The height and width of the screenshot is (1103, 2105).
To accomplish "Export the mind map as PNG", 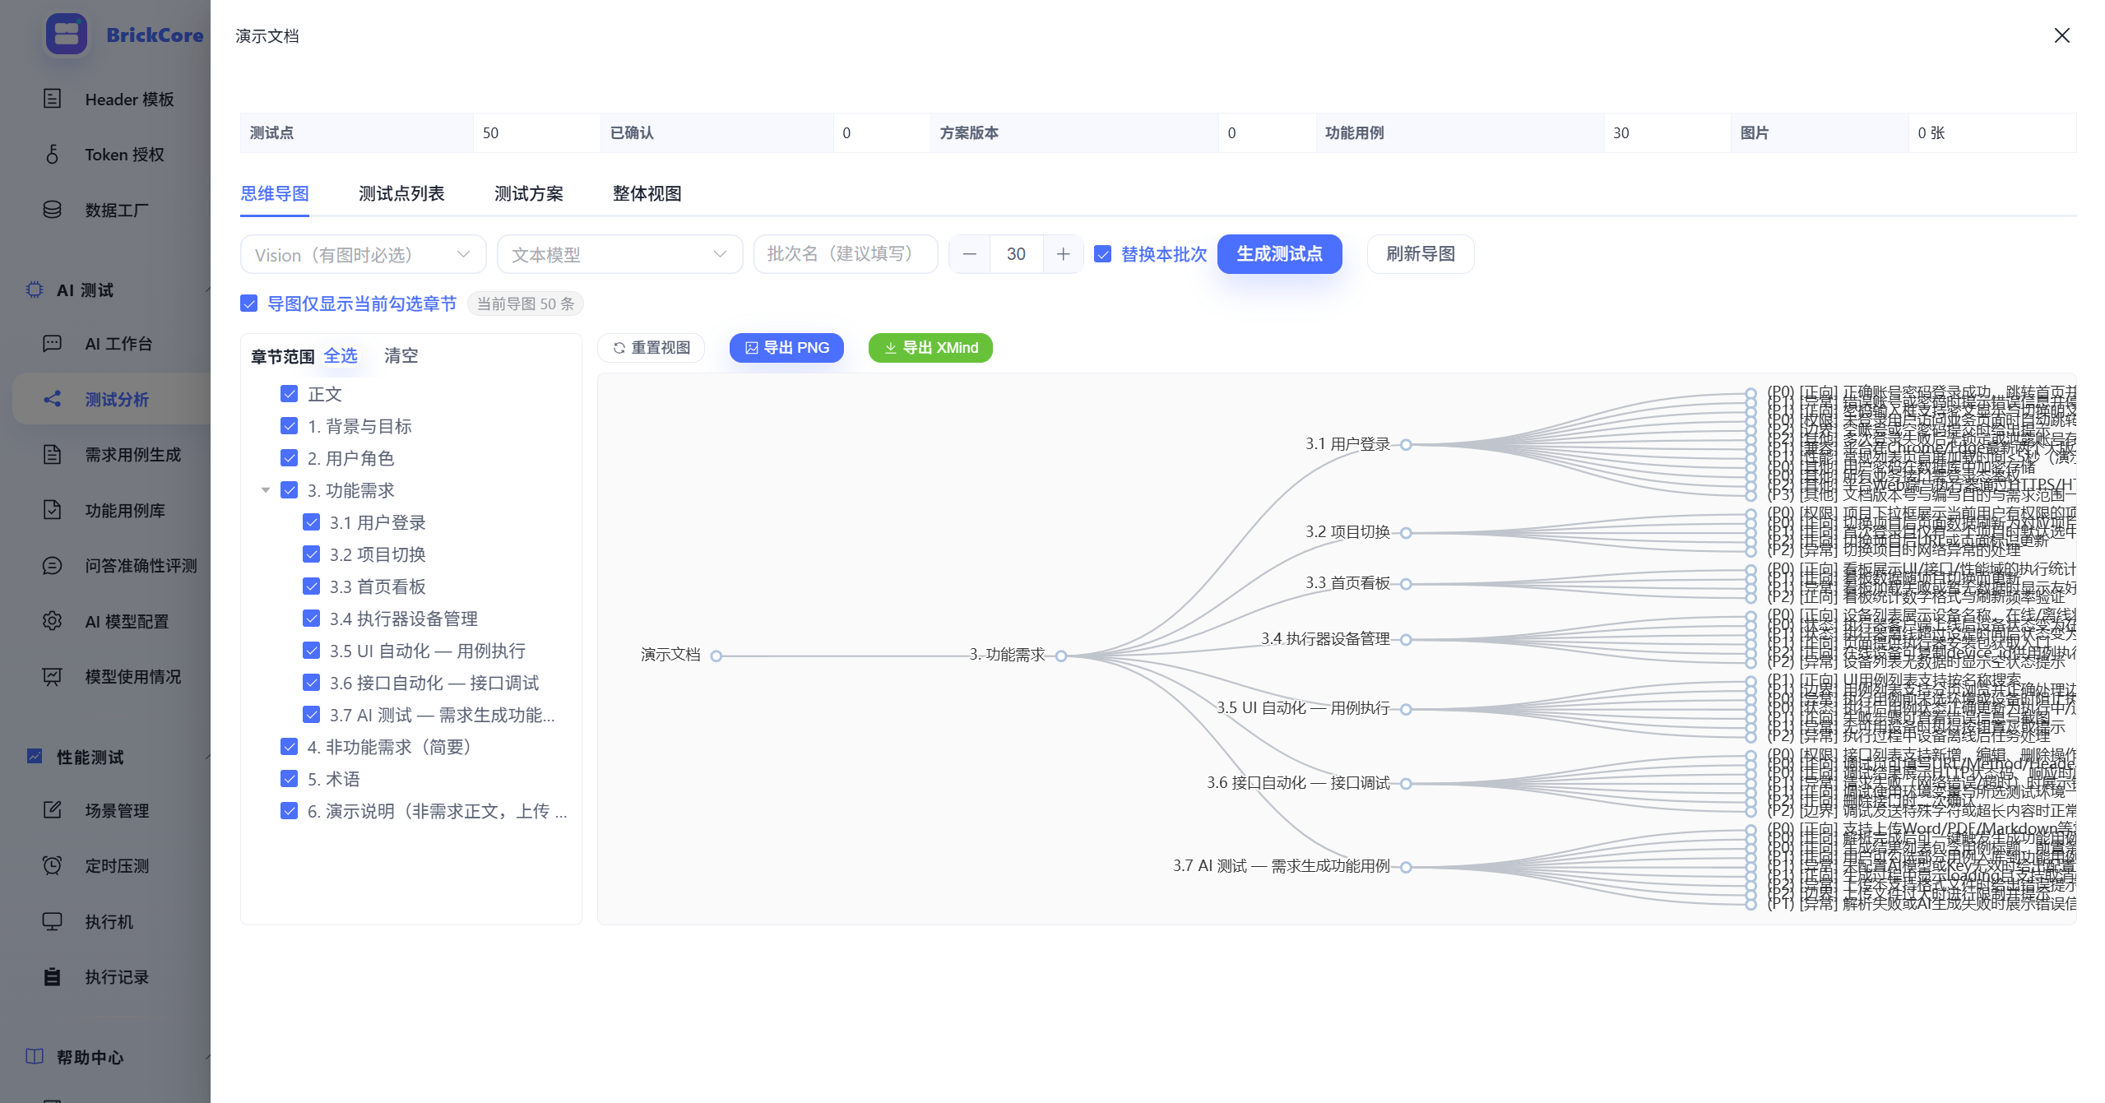I will pos(786,348).
